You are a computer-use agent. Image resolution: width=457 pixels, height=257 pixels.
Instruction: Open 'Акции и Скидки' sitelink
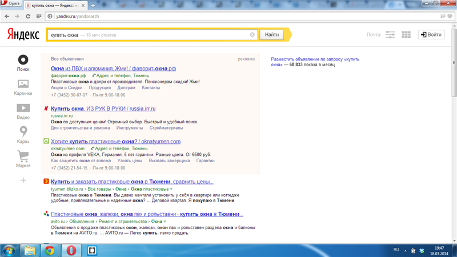66,88
